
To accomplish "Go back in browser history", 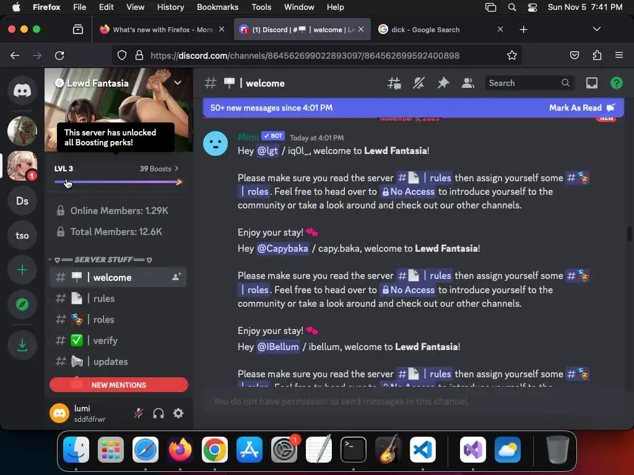I will point(15,55).
